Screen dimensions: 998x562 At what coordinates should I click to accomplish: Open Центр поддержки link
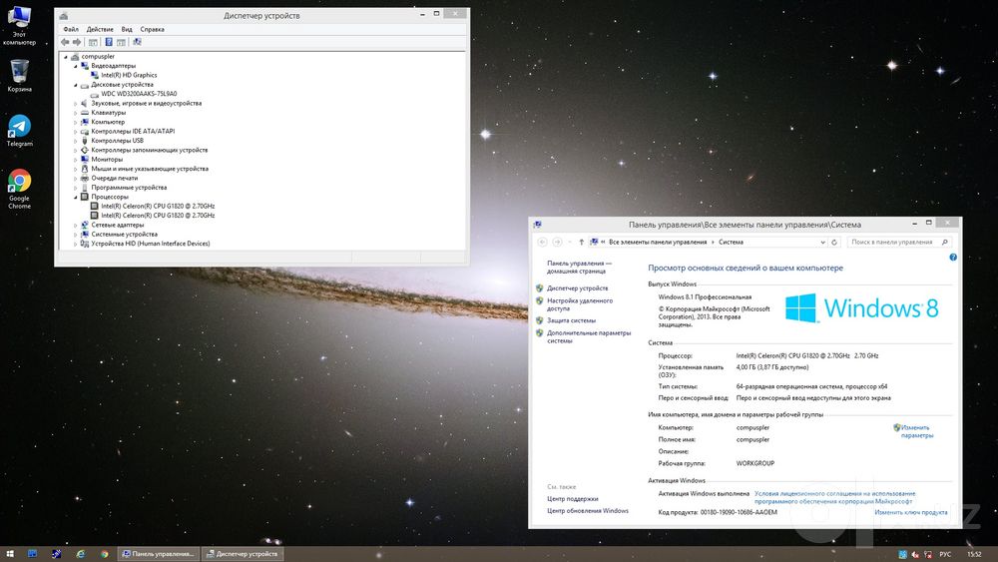(572, 499)
